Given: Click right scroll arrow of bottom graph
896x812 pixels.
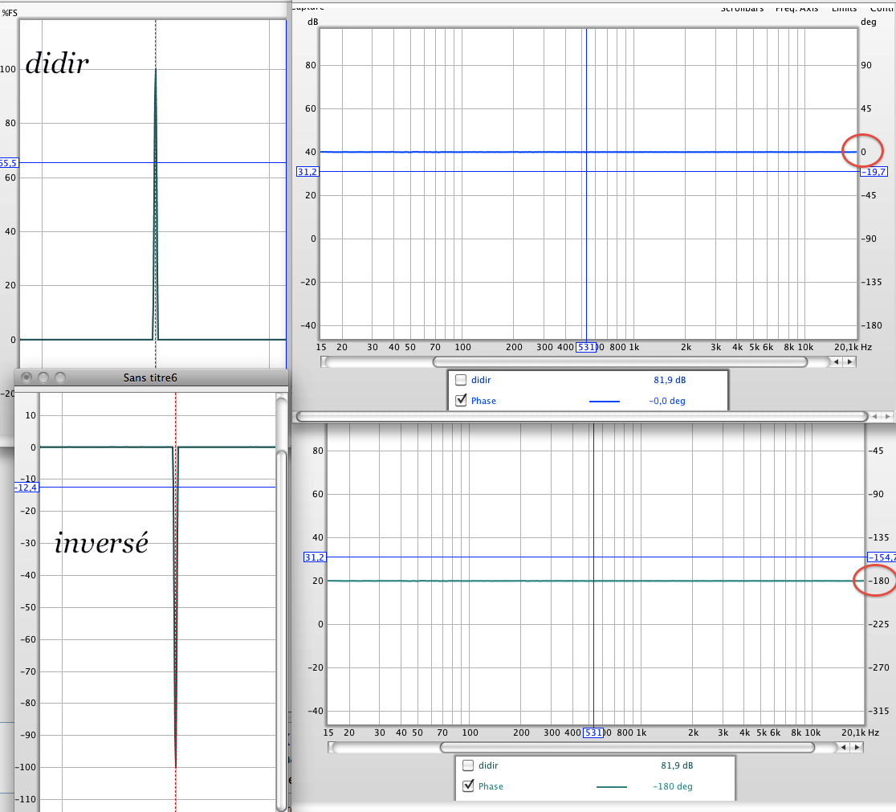Looking at the screenshot, I should tap(857, 748).
